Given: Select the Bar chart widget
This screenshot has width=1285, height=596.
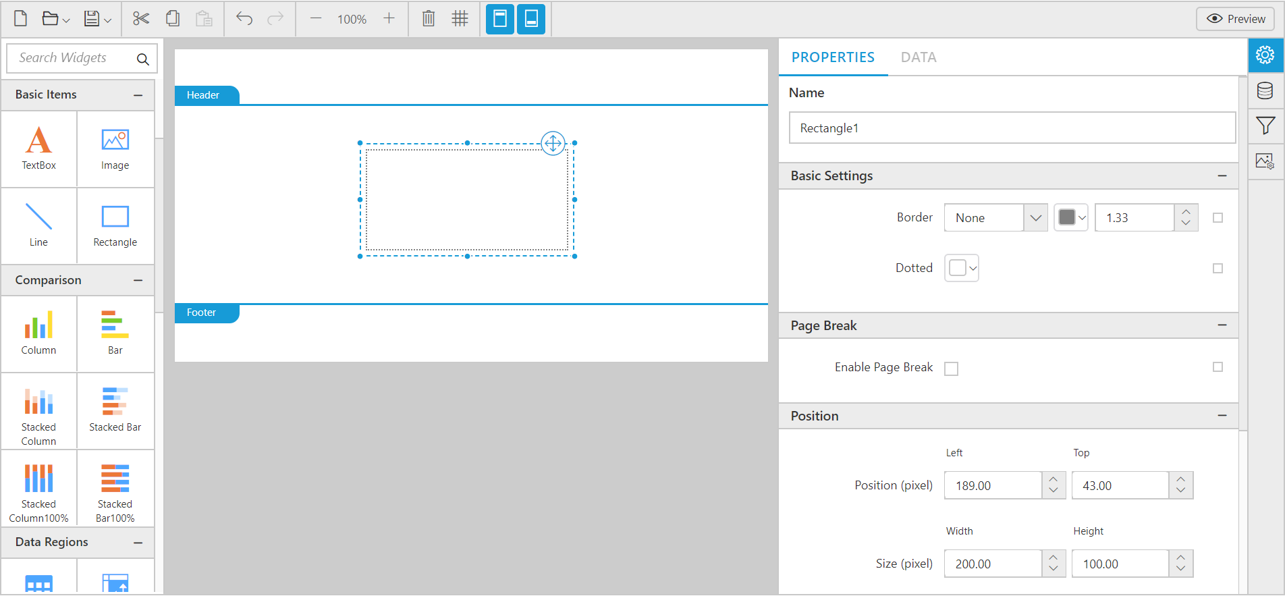Looking at the screenshot, I should point(115,334).
